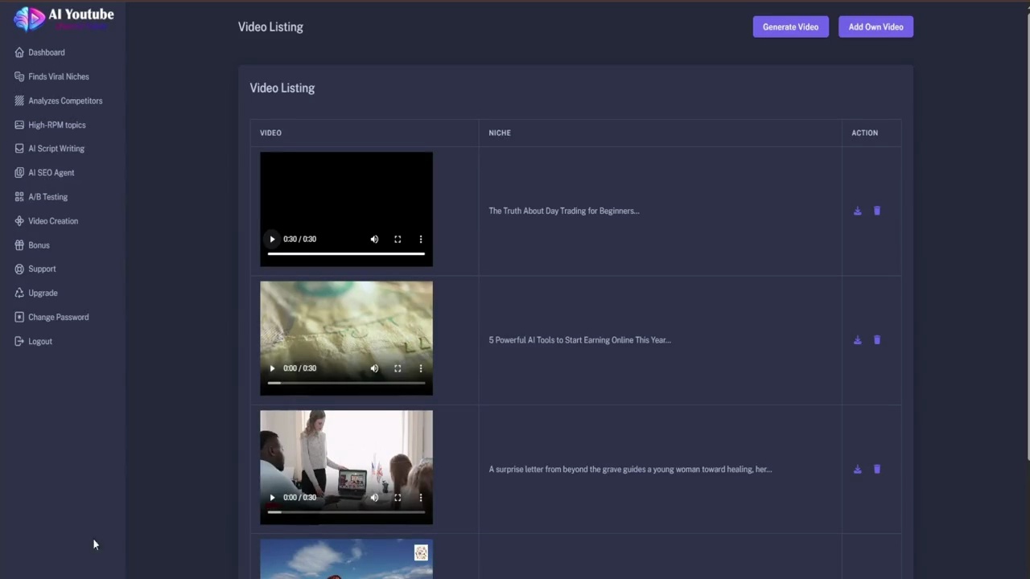Viewport: 1030px width, 579px height.
Task: Click the A/B Testing icon
Action: [x=19, y=197]
